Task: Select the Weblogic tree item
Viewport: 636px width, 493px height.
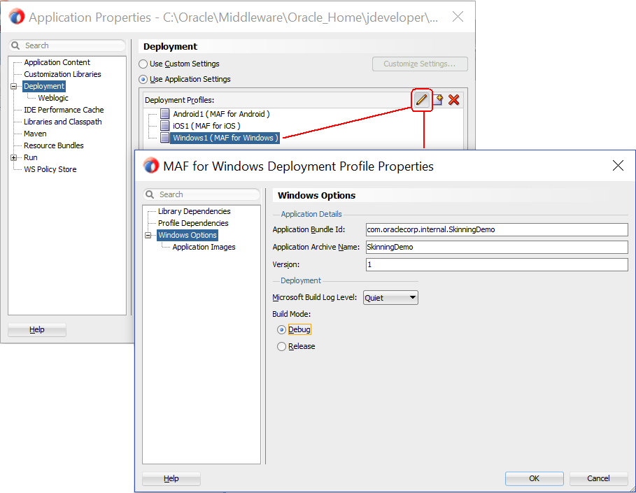Action: (x=53, y=98)
